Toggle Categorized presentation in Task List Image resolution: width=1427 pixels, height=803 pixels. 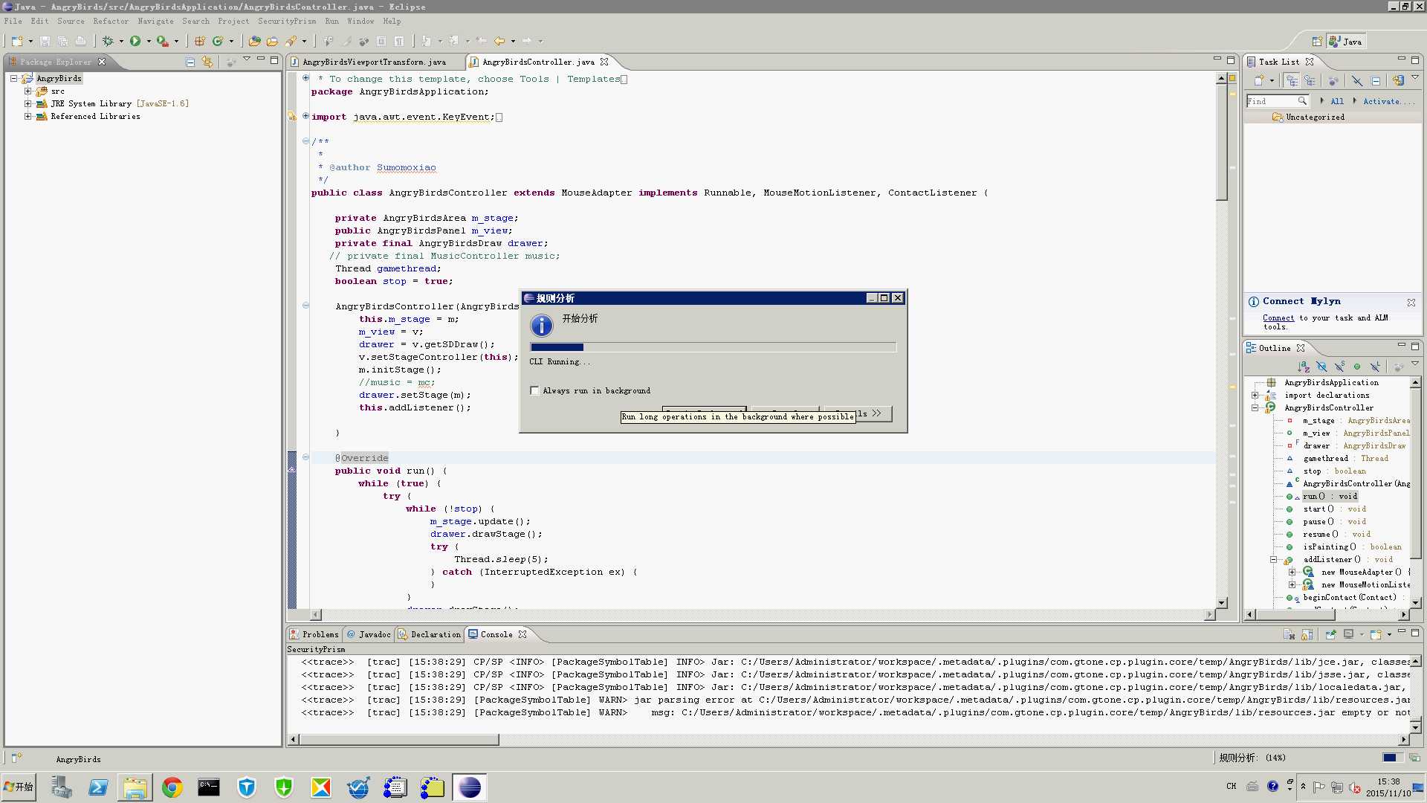[1292, 80]
